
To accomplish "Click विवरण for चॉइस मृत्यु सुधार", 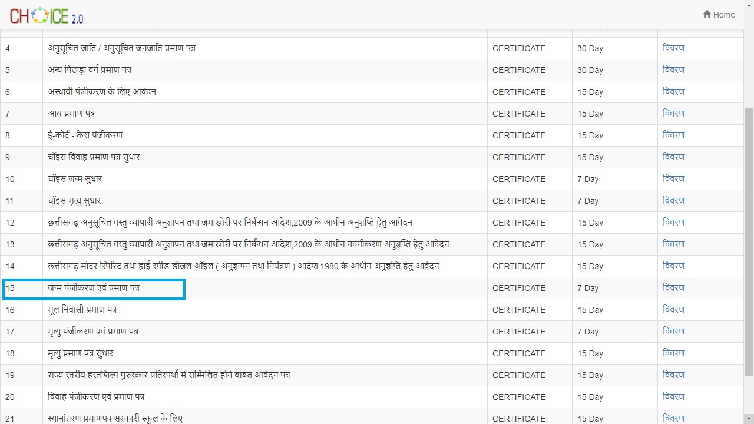I will [673, 201].
